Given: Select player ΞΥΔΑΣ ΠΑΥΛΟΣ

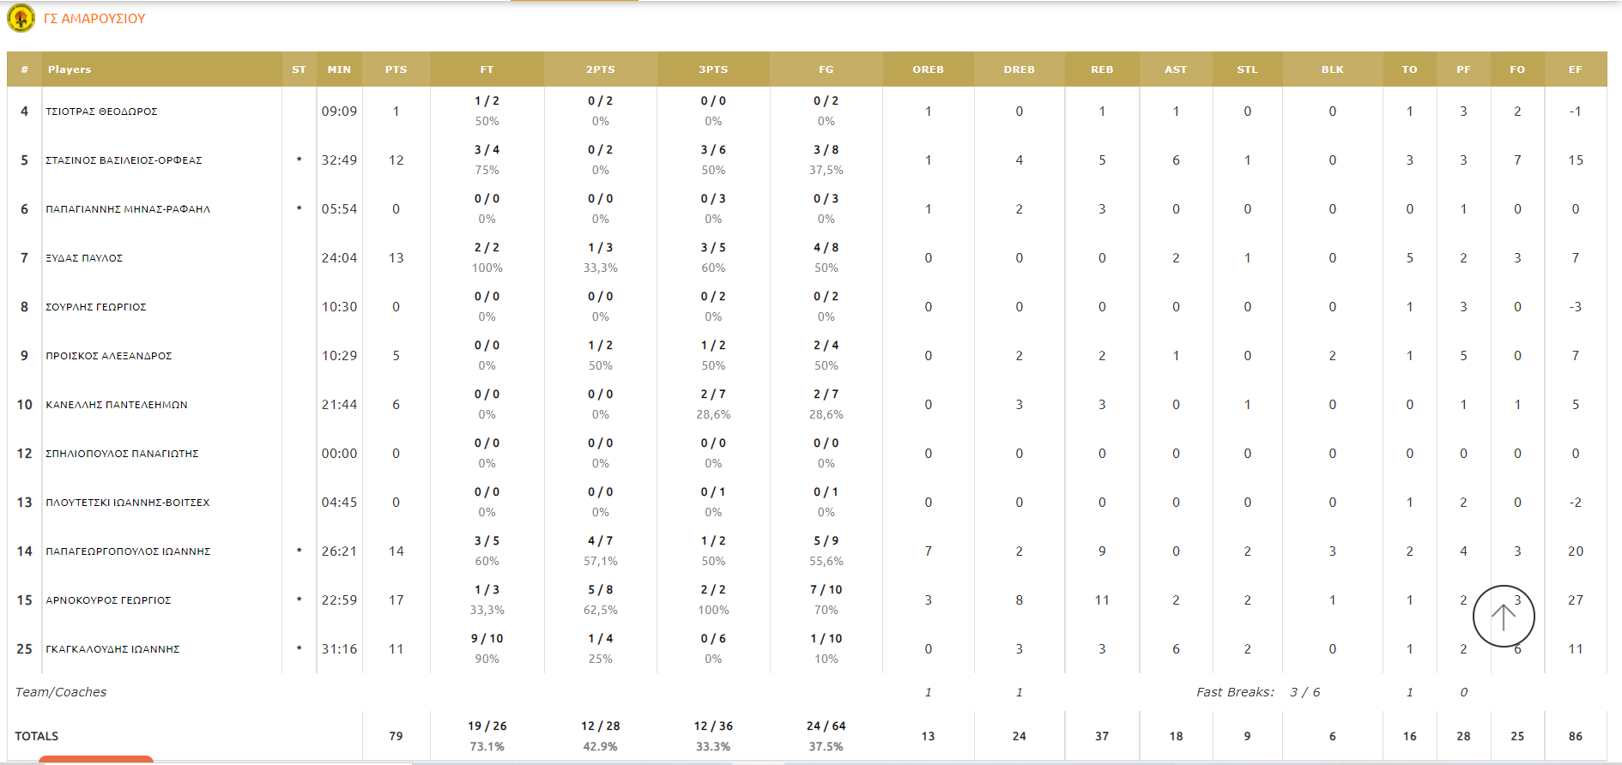Looking at the screenshot, I should coord(84,258).
